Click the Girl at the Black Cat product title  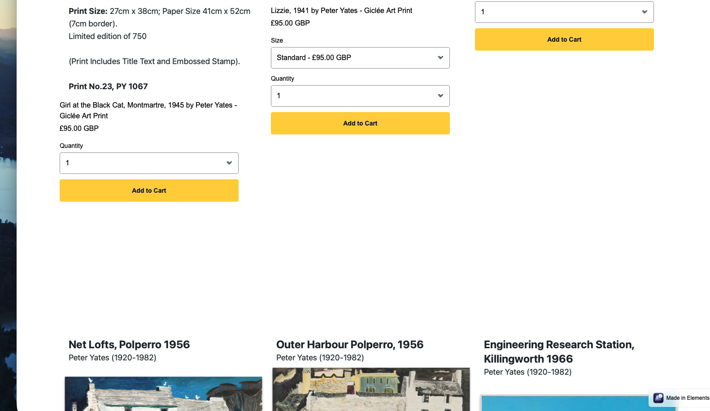(148, 110)
